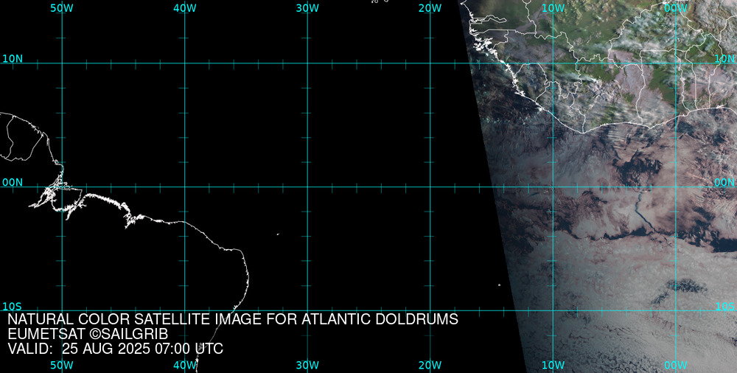Click the '10W' longitude label on the bottom edge
Image resolution: width=737 pixels, height=373 pixels.
553,366
